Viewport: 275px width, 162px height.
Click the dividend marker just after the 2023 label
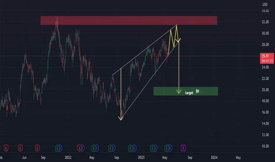155,148
